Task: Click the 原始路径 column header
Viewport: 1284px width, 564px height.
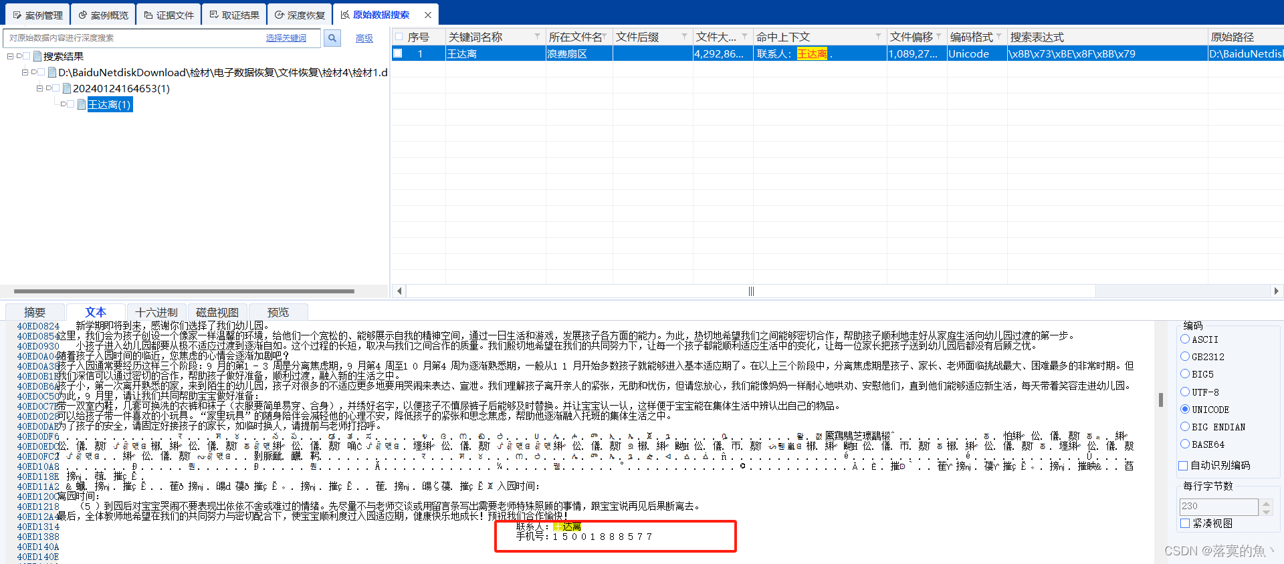Action: (x=1246, y=37)
